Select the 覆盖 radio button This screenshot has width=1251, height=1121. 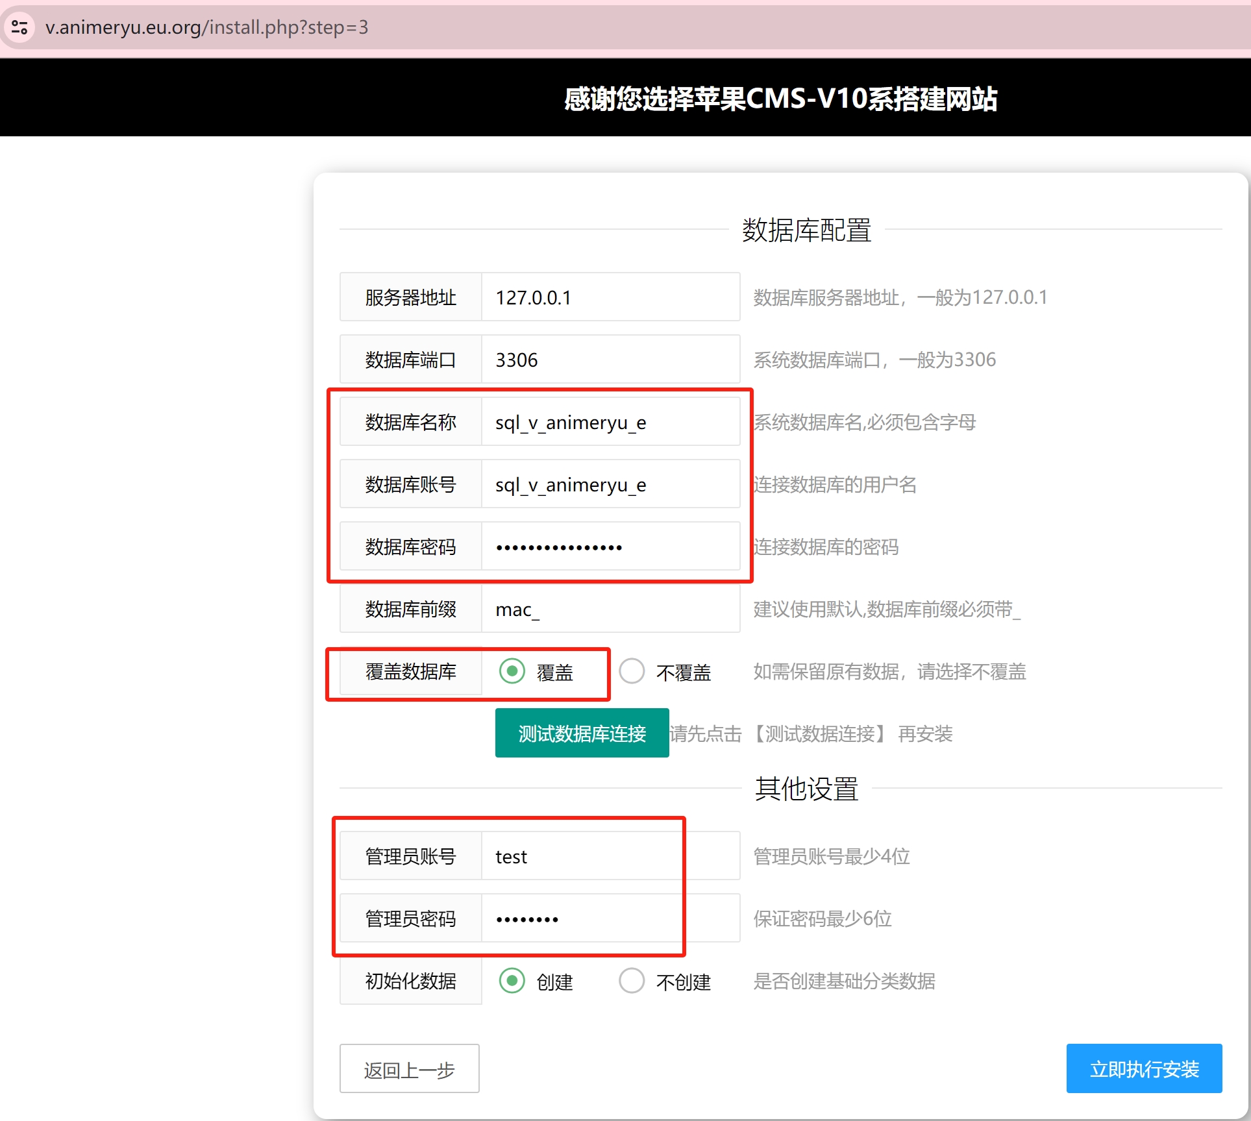point(512,671)
